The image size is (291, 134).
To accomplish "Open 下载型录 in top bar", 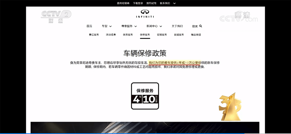I will 138,3.
